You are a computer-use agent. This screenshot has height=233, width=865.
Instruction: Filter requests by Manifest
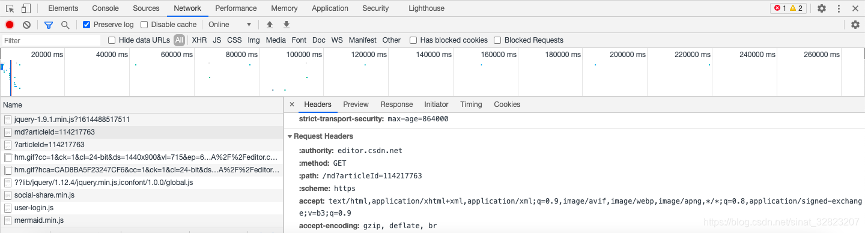tap(362, 40)
